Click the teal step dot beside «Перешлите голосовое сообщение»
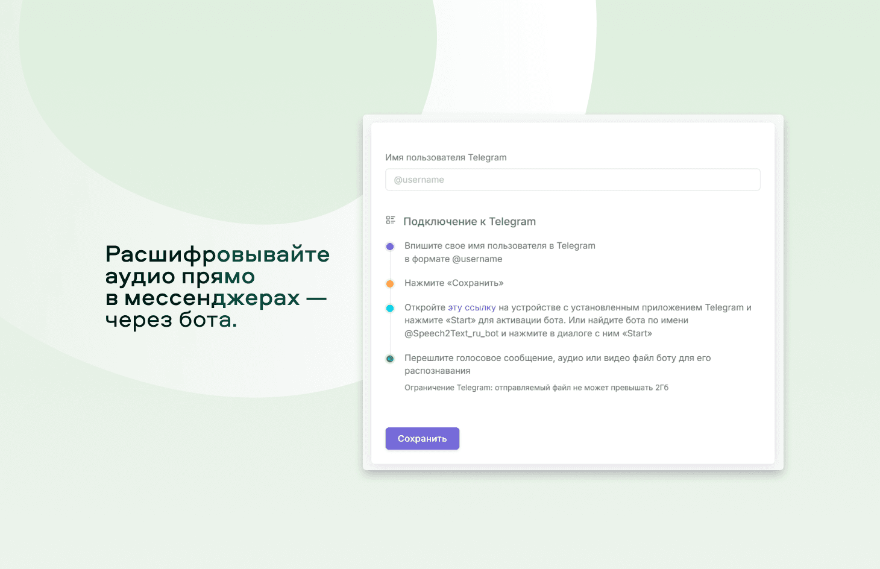 (x=390, y=359)
